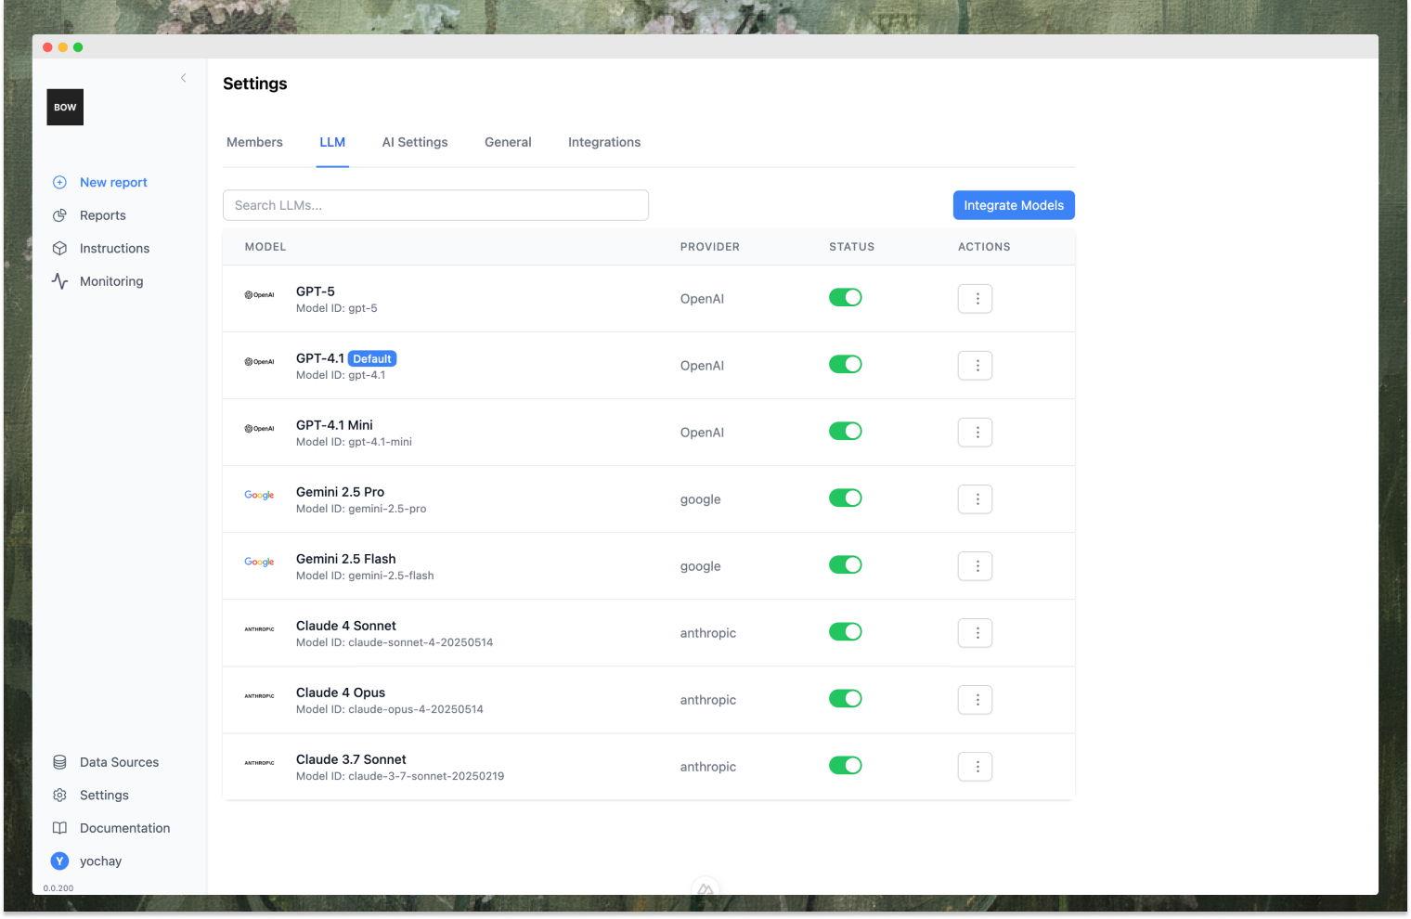Disable the GPT-5 model toggle
Screen dimensions: 1411x919
tap(846, 297)
